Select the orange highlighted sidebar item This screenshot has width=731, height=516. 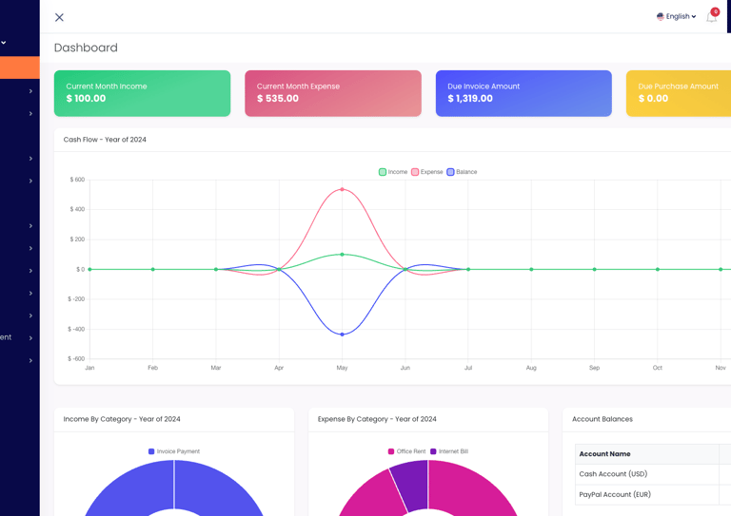pos(20,67)
